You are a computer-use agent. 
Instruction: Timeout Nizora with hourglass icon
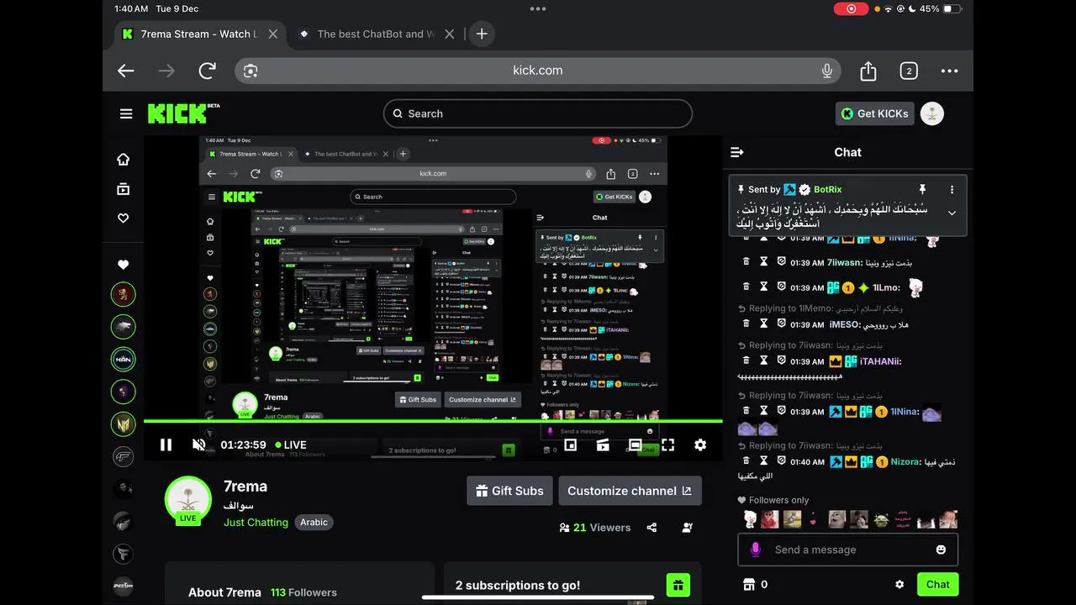pyautogui.click(x=764, y=461)
